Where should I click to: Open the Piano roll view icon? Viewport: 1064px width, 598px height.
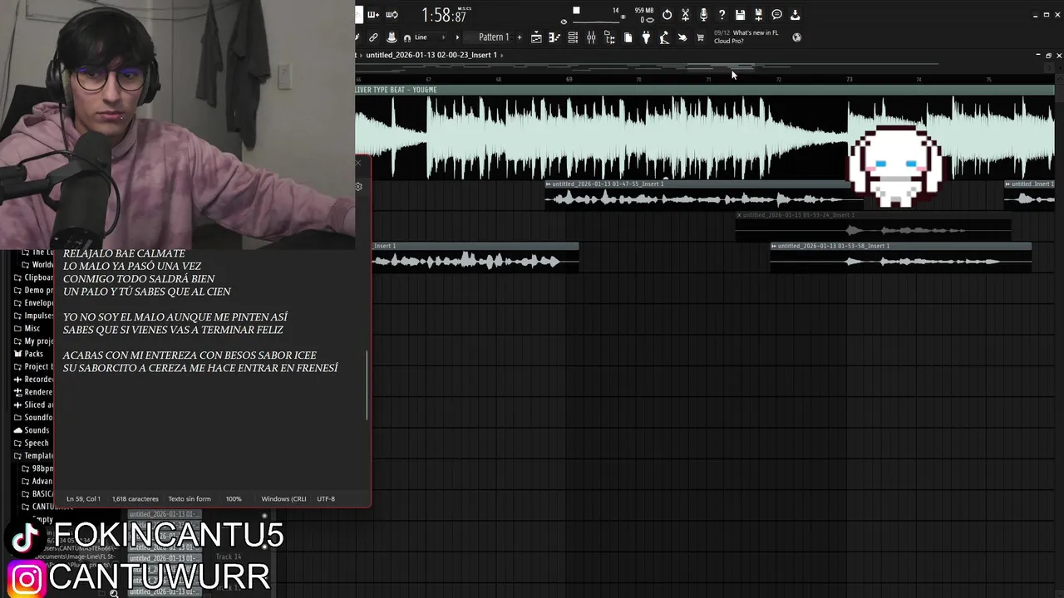point(554,37)
